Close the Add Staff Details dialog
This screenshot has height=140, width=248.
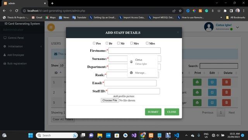pos(172,112)
